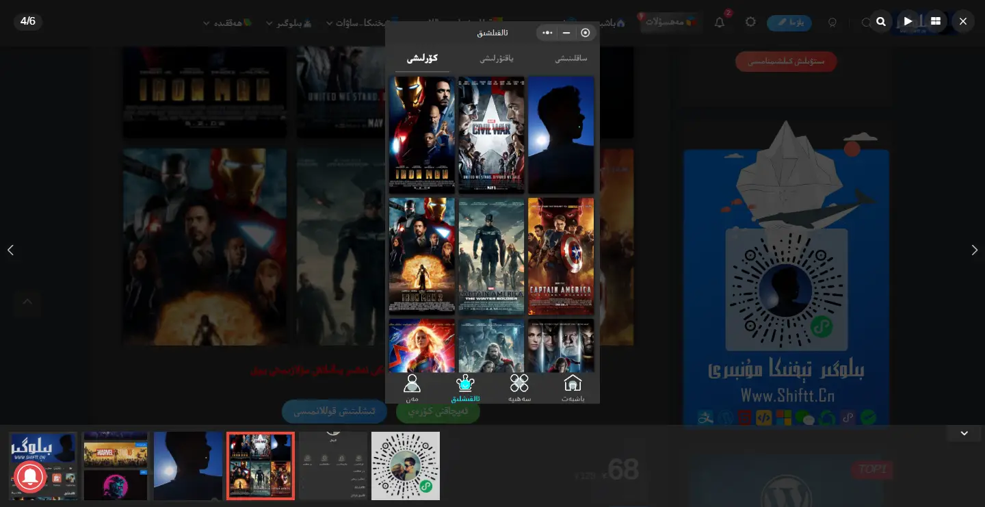Zoom the image with the magnifier button
This screenshot has width=985, height=507.
coord(881,21)
